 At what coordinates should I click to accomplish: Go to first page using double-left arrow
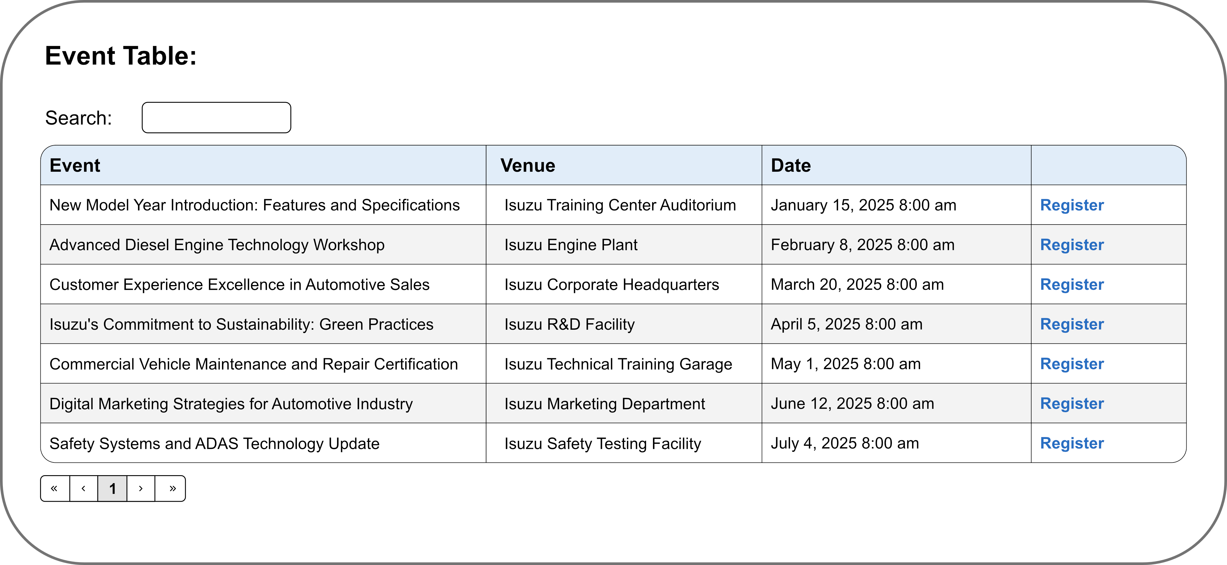click(55, 488)
